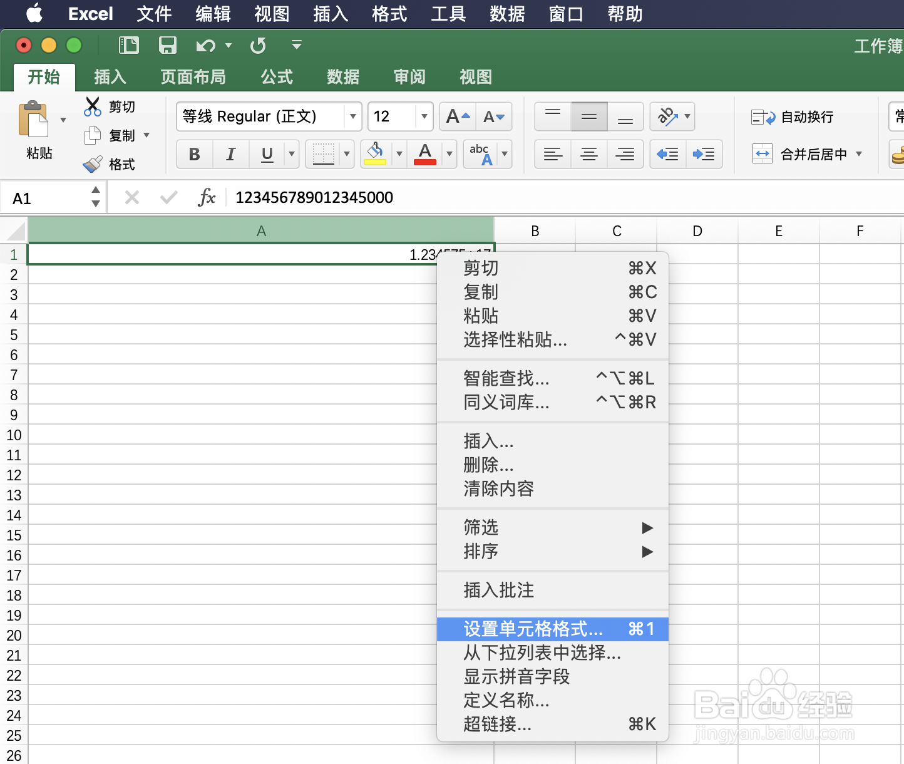This screenshot has width=904, height=764.
Task: Expand underline style dropdown arrow
Action: point(292,154)
